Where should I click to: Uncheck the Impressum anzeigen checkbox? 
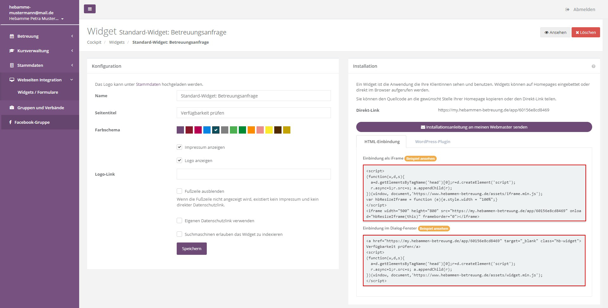coord(180,147)
